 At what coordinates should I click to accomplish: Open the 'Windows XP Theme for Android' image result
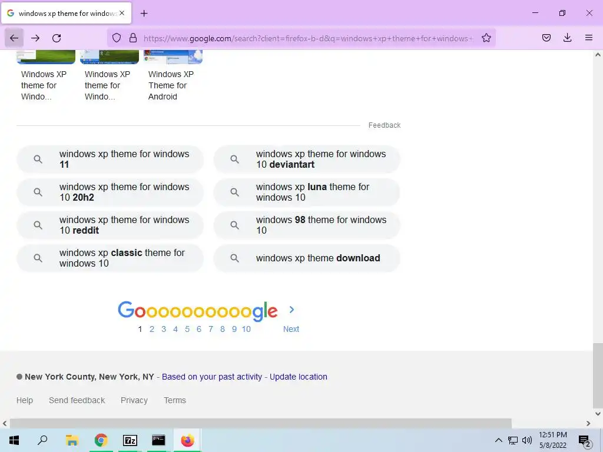[173, 76]
